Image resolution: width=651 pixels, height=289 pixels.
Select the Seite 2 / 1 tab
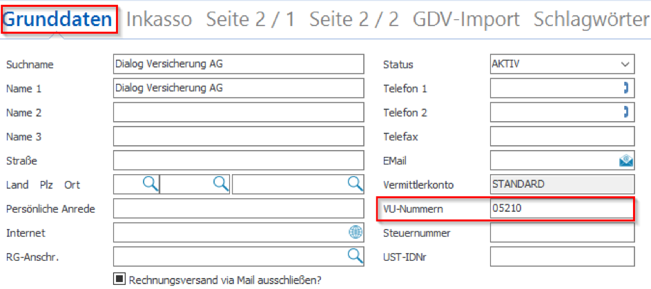coord(251,20)
